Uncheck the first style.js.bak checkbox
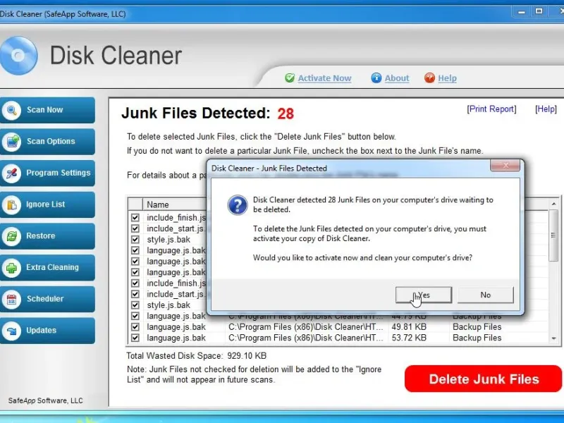This screenshot has width=564, height=423. click(x=135, y=240)
